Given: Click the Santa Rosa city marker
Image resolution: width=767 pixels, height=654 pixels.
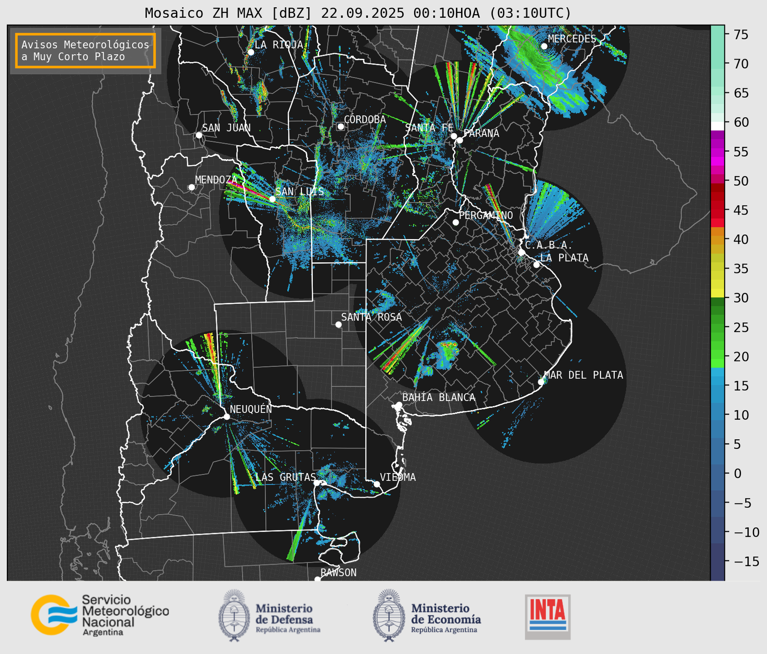Looking at the screenshot, I should coord(338,324).
